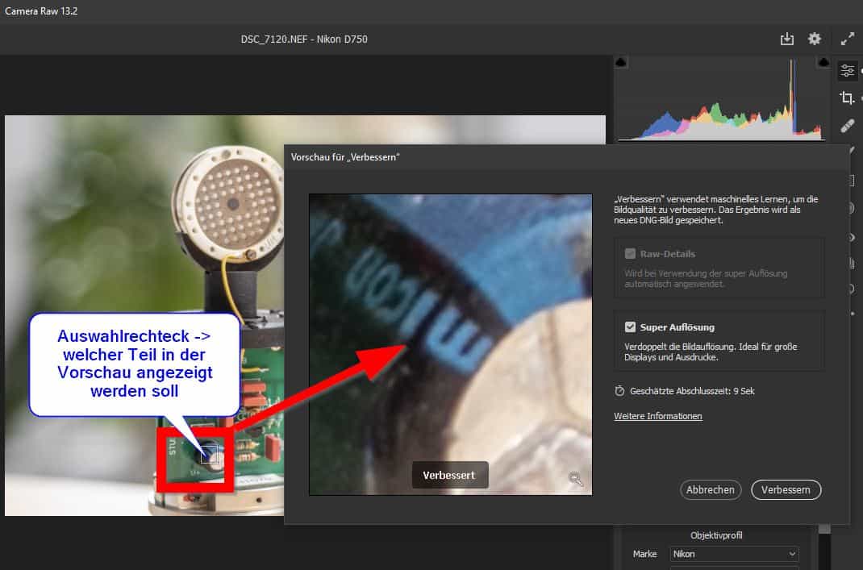The image size is (863, 570).
Task: Open the Weitere Informationen link
Action: coord(657,416)
